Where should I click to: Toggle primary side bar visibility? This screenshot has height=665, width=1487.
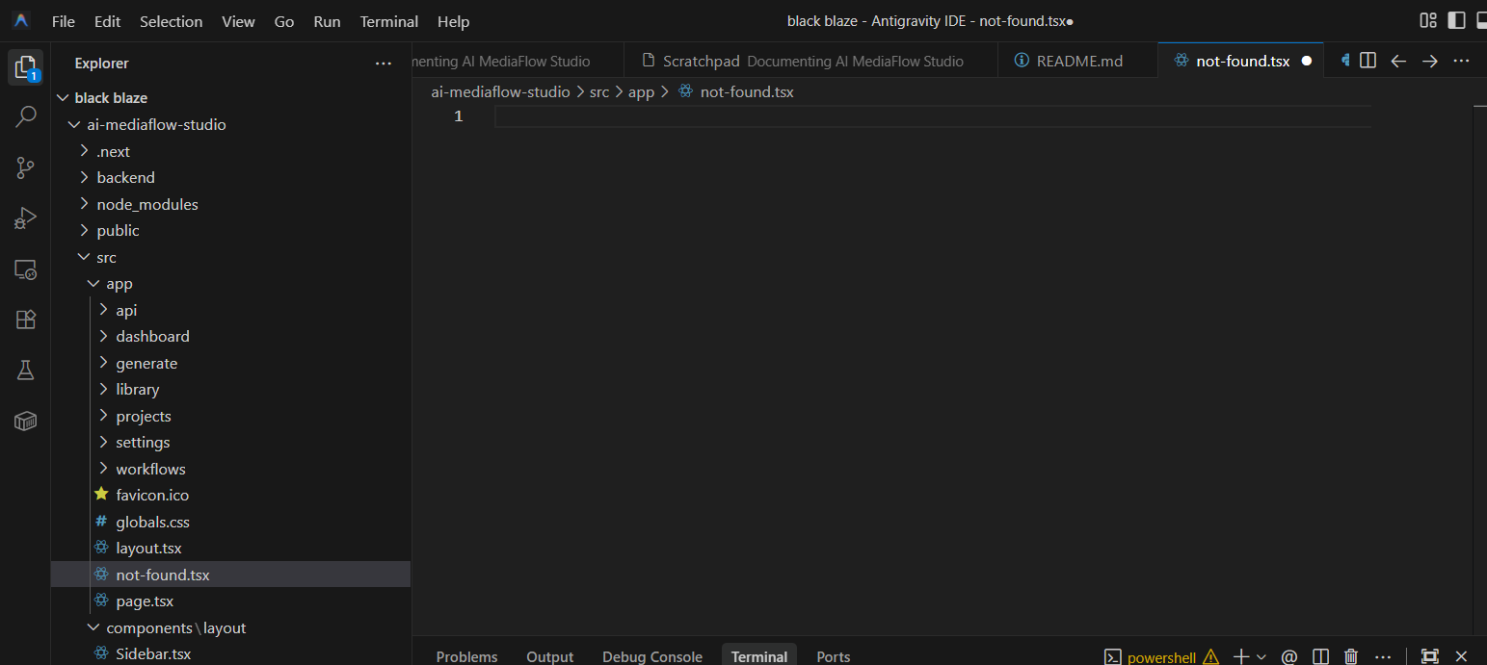tap(1456, 20)
